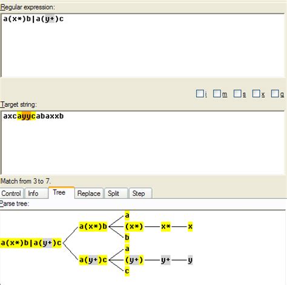Open the Info tab

(x=36, y=193)
